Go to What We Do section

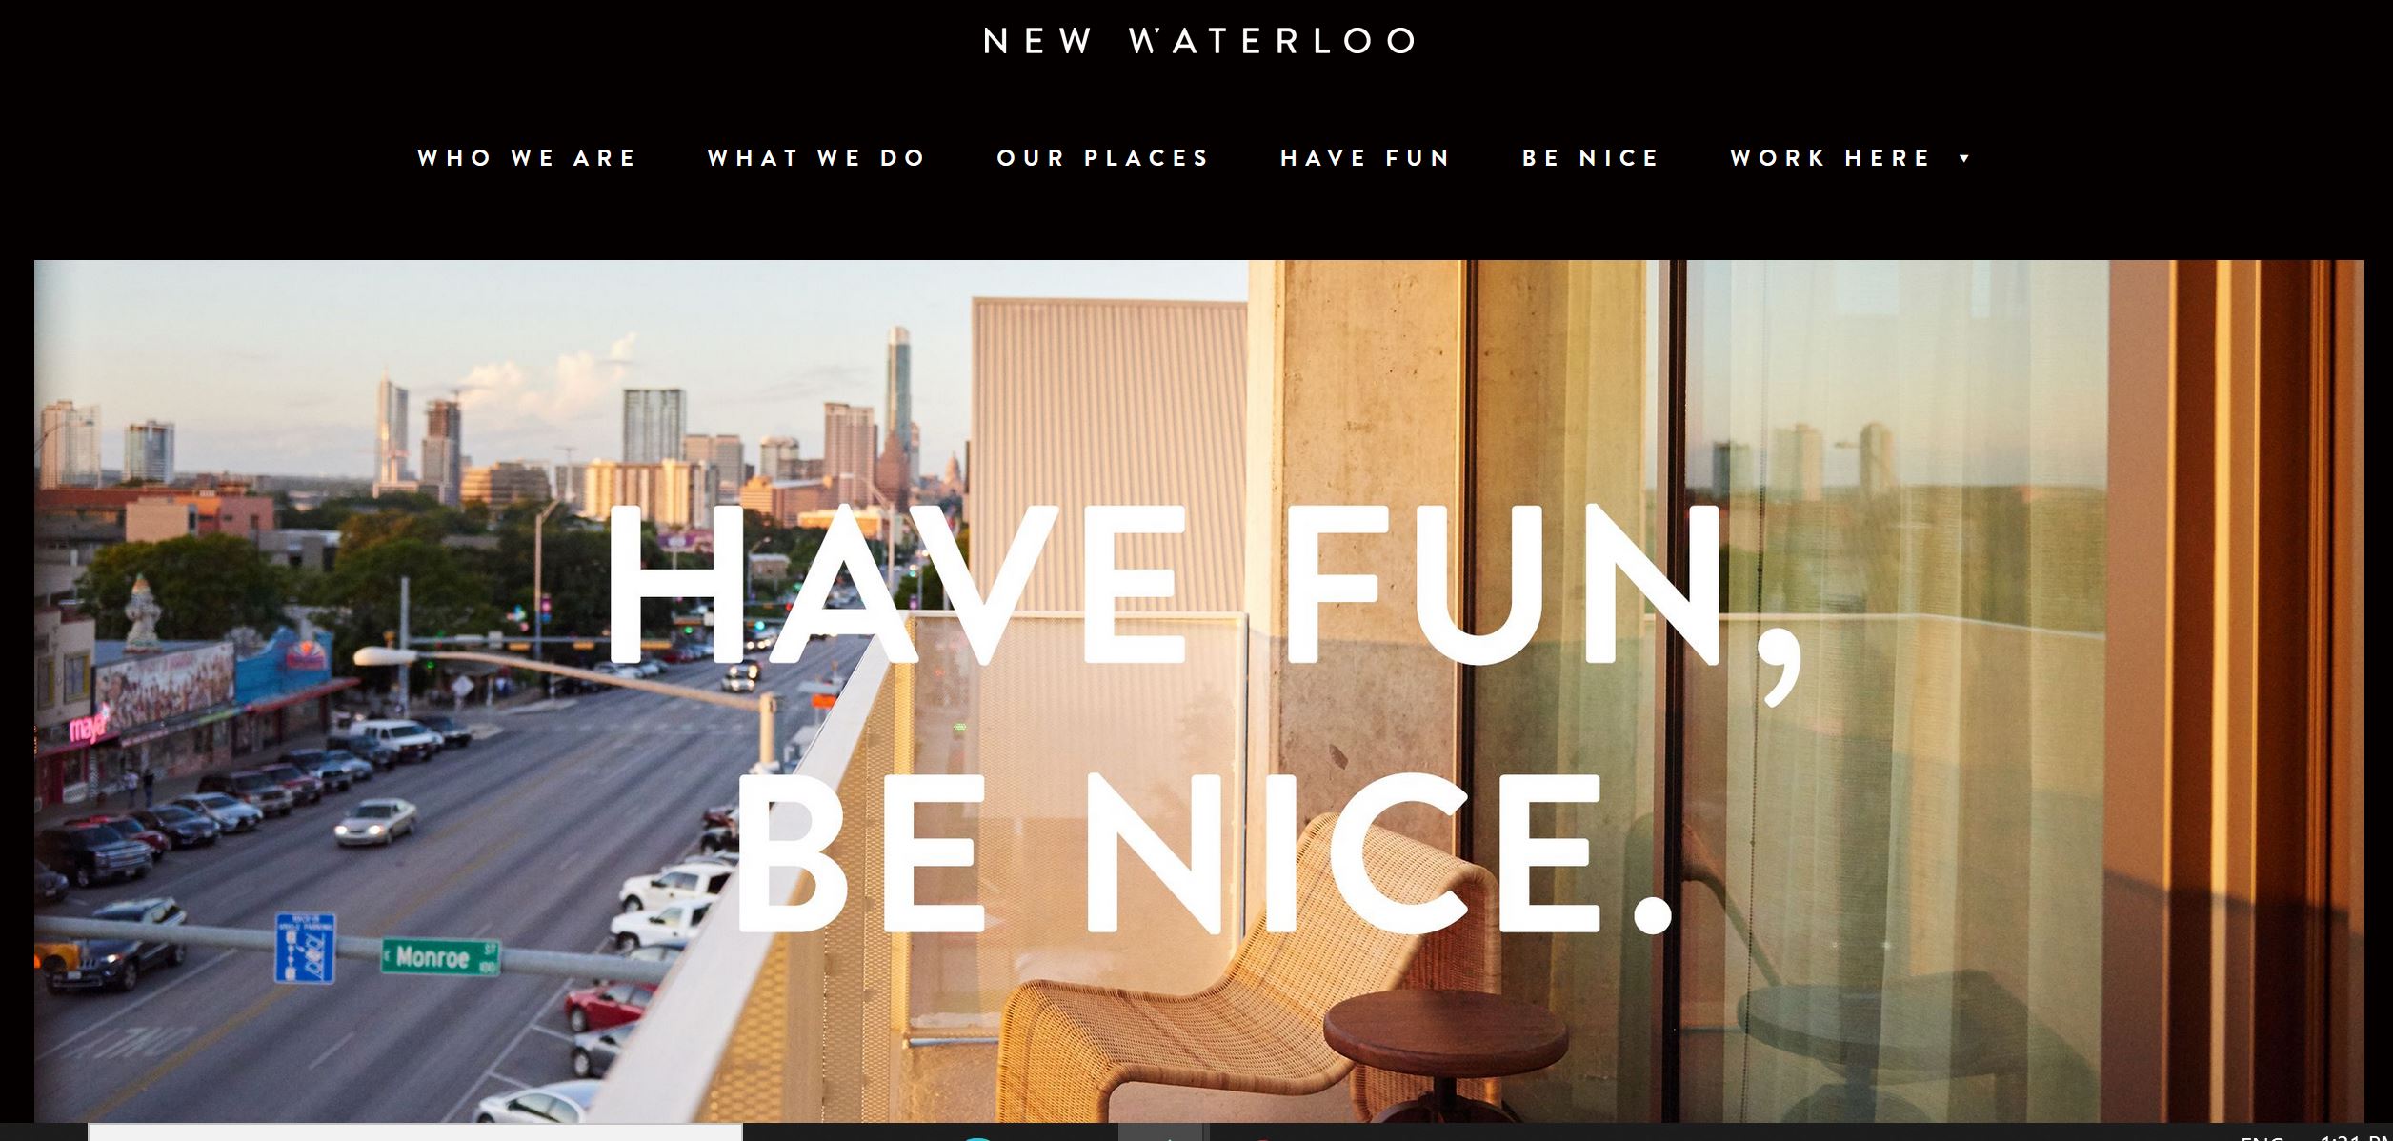[x=817, y=158]
